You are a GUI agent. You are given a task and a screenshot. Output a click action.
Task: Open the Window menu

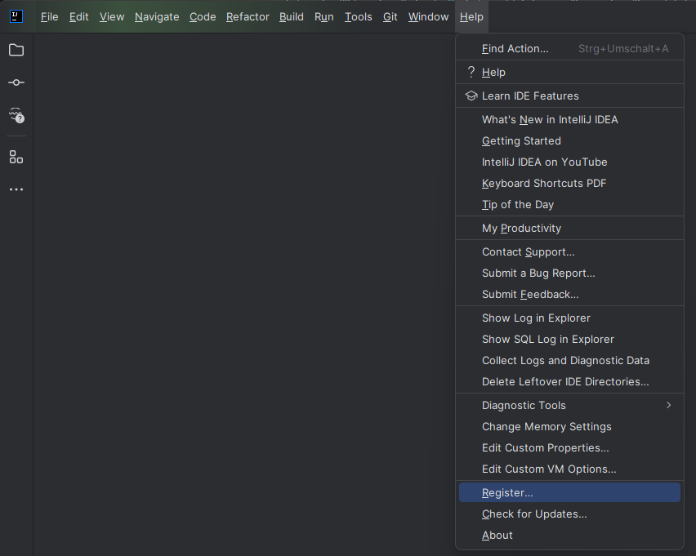point(428,17)
